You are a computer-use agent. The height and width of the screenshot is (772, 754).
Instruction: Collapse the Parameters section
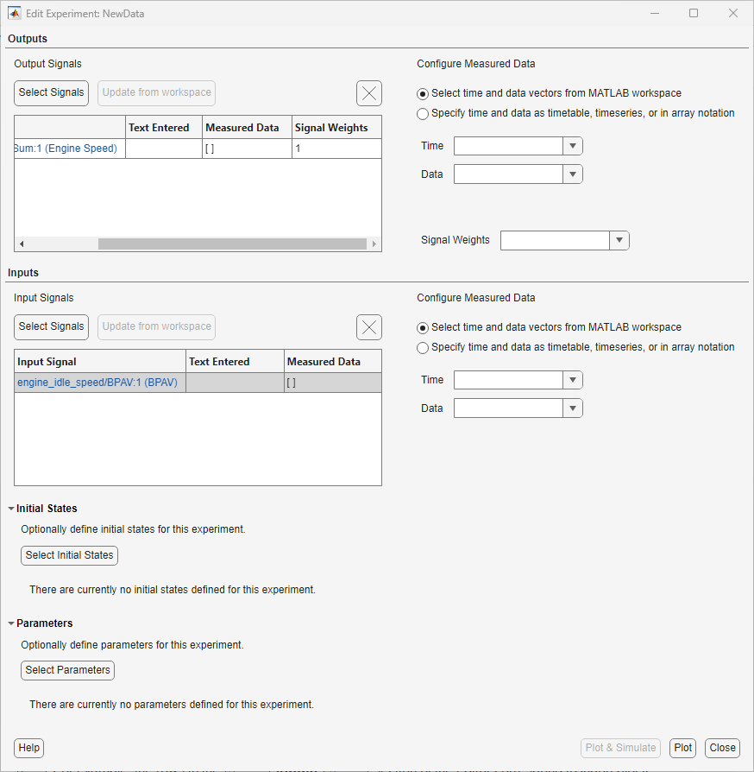pyautogui.click(x=10, y=623)
